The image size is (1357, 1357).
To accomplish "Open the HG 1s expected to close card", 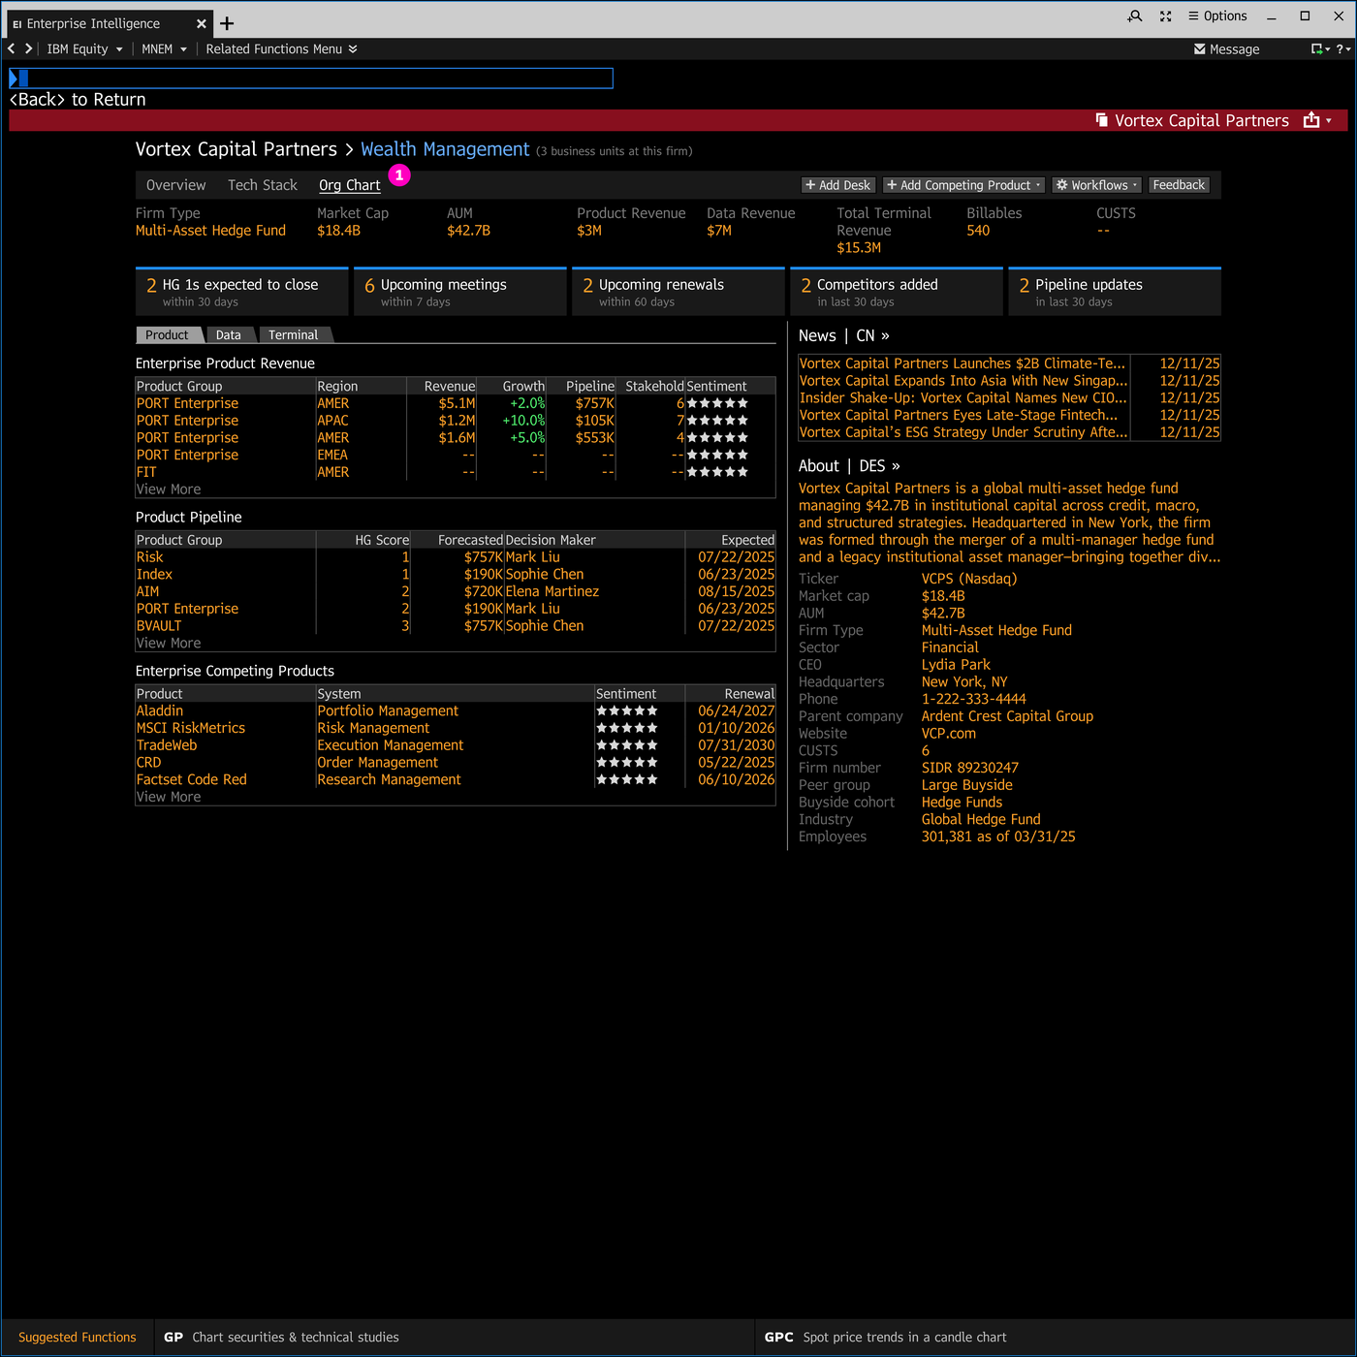I will [x=241, y=292].
